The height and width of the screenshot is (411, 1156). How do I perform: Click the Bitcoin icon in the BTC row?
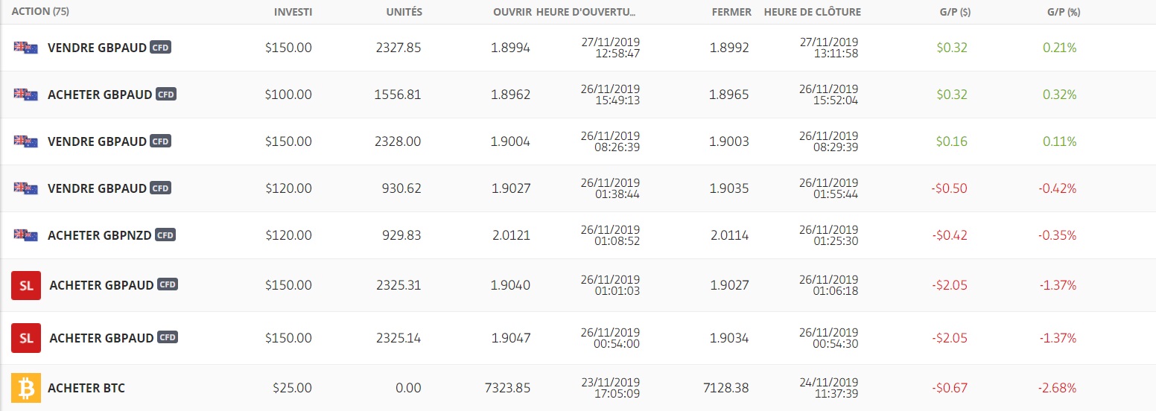tap(26, 388)
